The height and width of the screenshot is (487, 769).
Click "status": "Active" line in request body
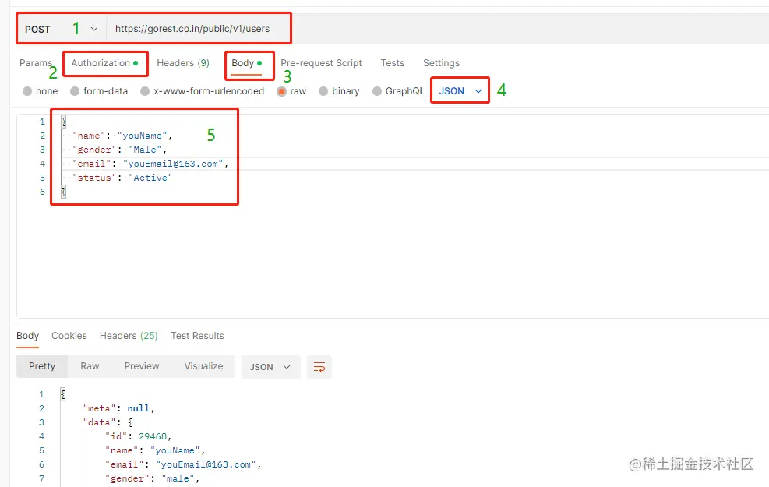[122, 178]
